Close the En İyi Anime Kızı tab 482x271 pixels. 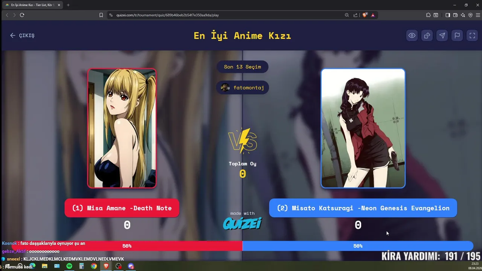pos(59,5)
